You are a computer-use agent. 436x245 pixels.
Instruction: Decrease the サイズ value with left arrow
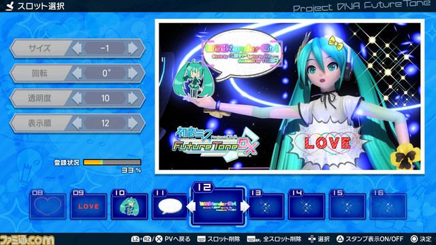click(77, 48)
